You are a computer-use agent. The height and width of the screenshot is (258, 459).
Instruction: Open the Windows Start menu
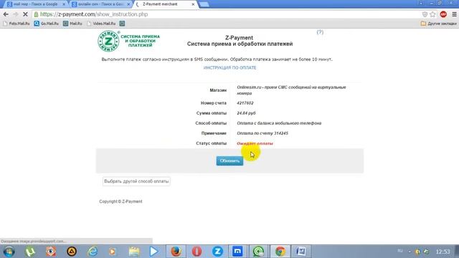(x=9, y=252)
